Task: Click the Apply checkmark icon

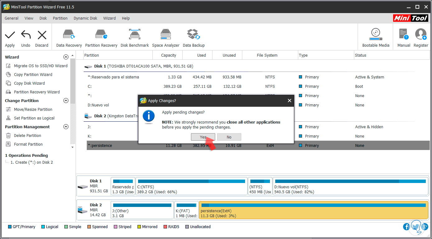Action: (x=10, y=35)
